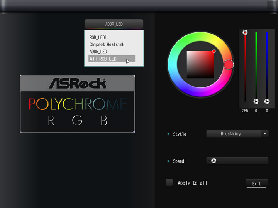Open the ADDR_LED zone selector header
Image resolution: width=278 pixels, height=208 pixels.
point(114,24)
